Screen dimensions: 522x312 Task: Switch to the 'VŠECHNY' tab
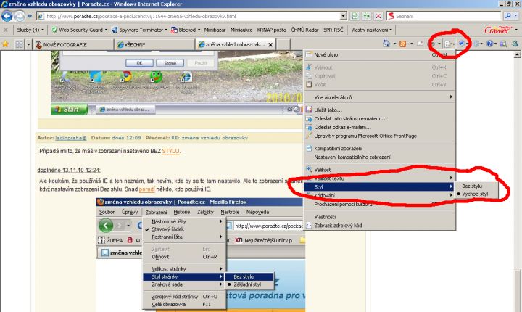(154, 45)
